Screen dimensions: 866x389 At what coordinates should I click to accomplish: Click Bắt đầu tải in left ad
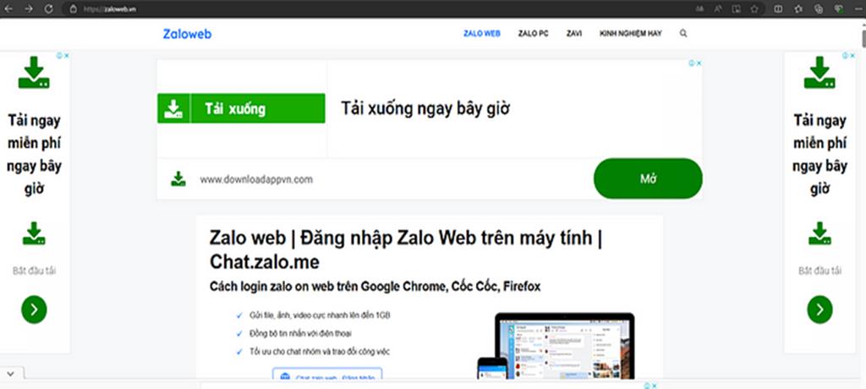coord(34,271)
